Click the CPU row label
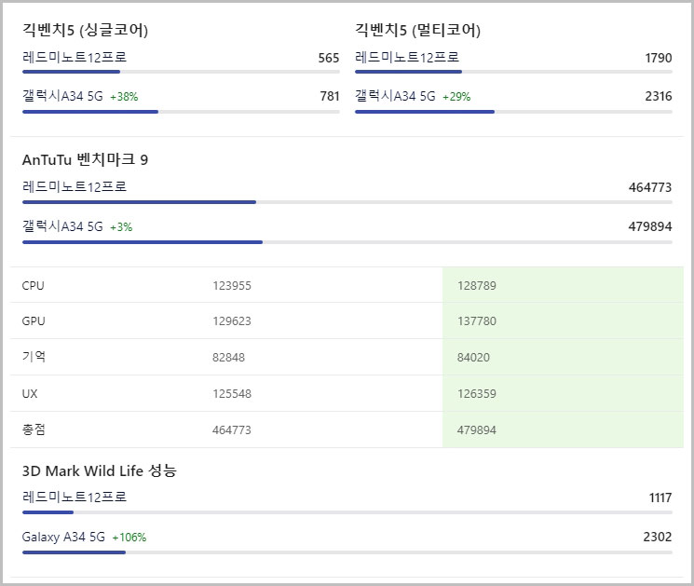Screen dimensions: 694x586 point(34,286)
